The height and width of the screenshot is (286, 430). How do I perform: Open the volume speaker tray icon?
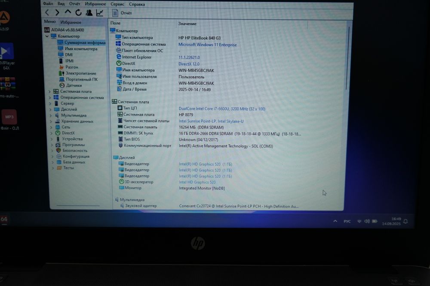(x=367, y=221)
